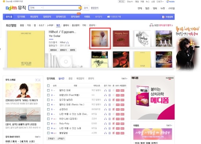The height and width of the screenshot is (144, 201).
Task: Switch 최신앨범 genre to J-POP
Action: point(50,25)
